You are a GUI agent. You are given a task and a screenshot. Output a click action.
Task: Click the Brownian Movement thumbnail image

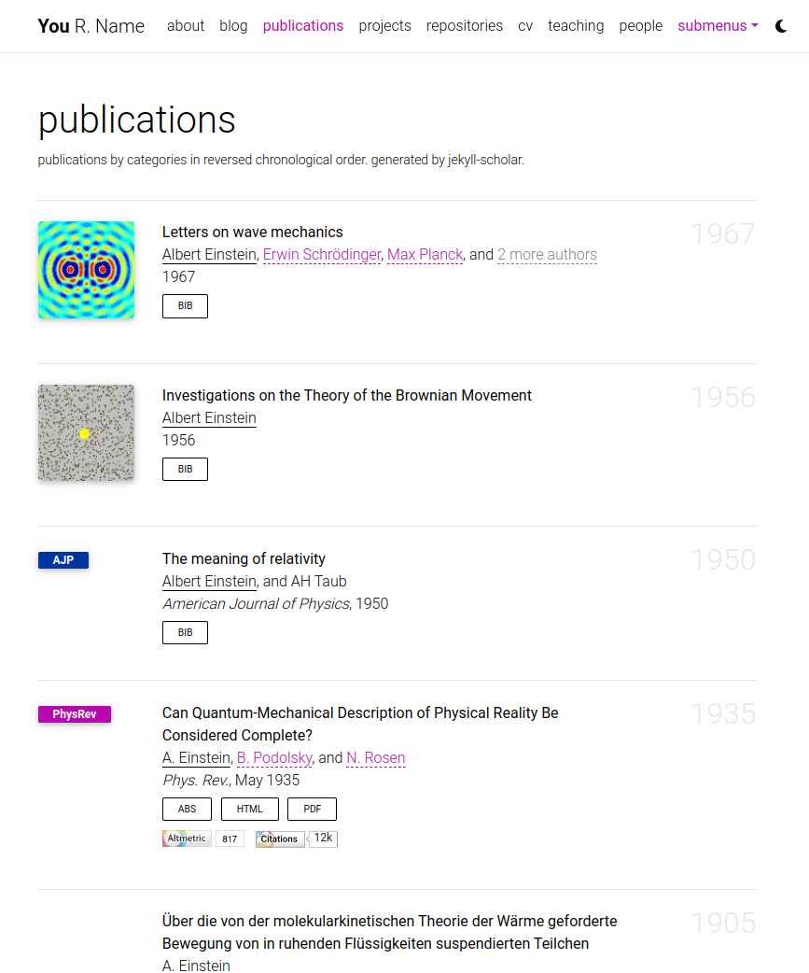pos(86,432)
